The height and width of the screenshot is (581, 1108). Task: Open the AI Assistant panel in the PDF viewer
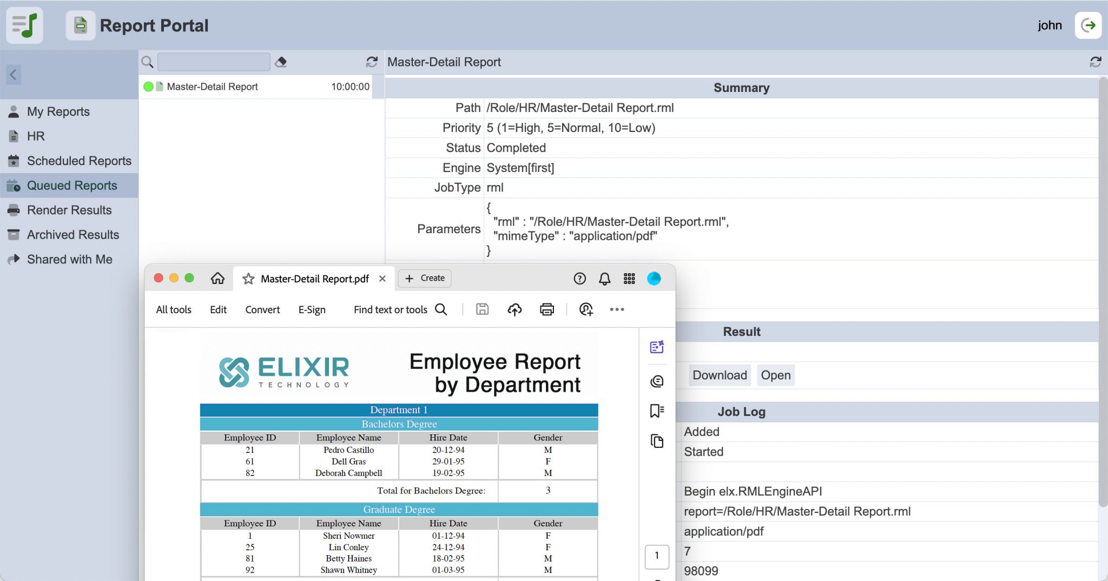(657, 347)
